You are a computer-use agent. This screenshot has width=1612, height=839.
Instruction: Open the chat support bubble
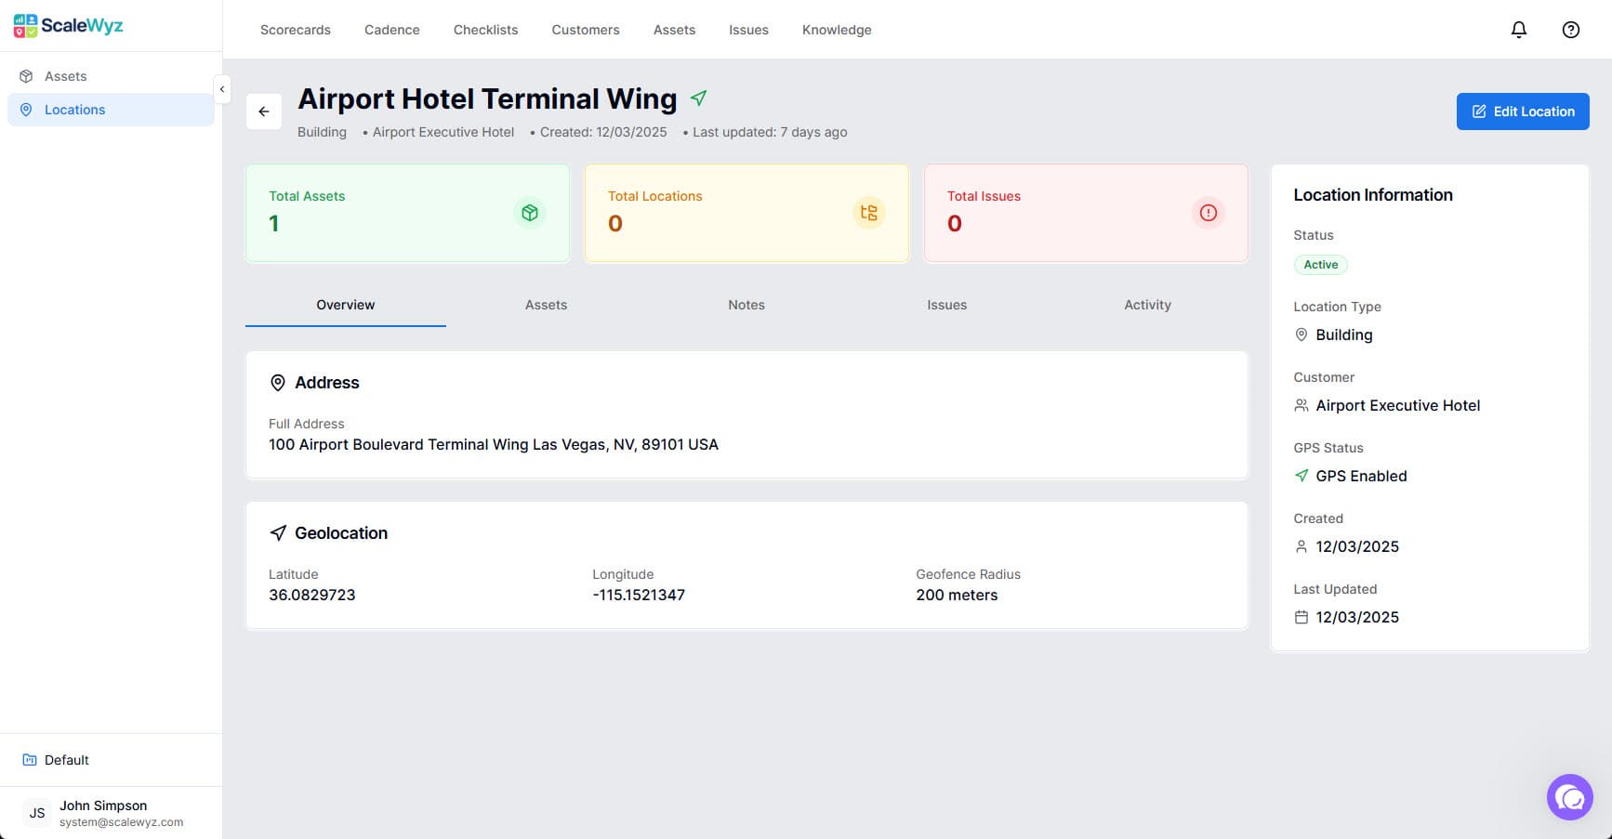tap(1569, 797)
